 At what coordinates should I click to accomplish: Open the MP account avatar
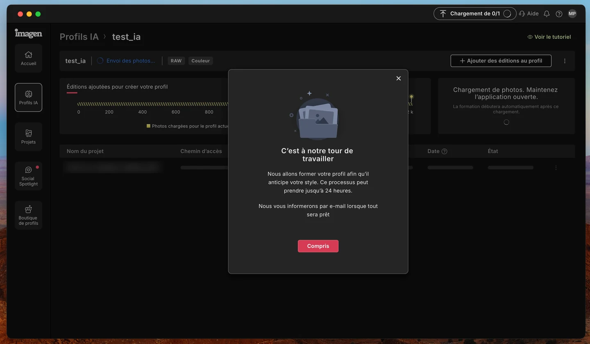click(x=572, y=14)
